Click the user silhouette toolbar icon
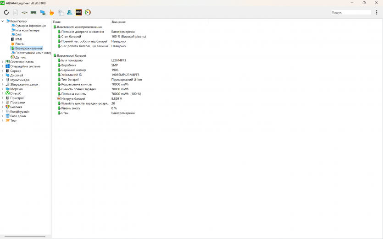 (x=70, y=12)
